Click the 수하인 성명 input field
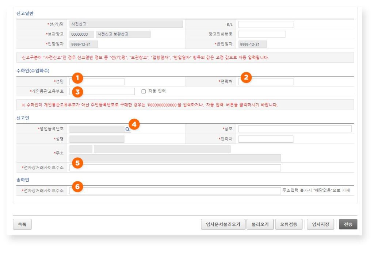 (97, 81)
